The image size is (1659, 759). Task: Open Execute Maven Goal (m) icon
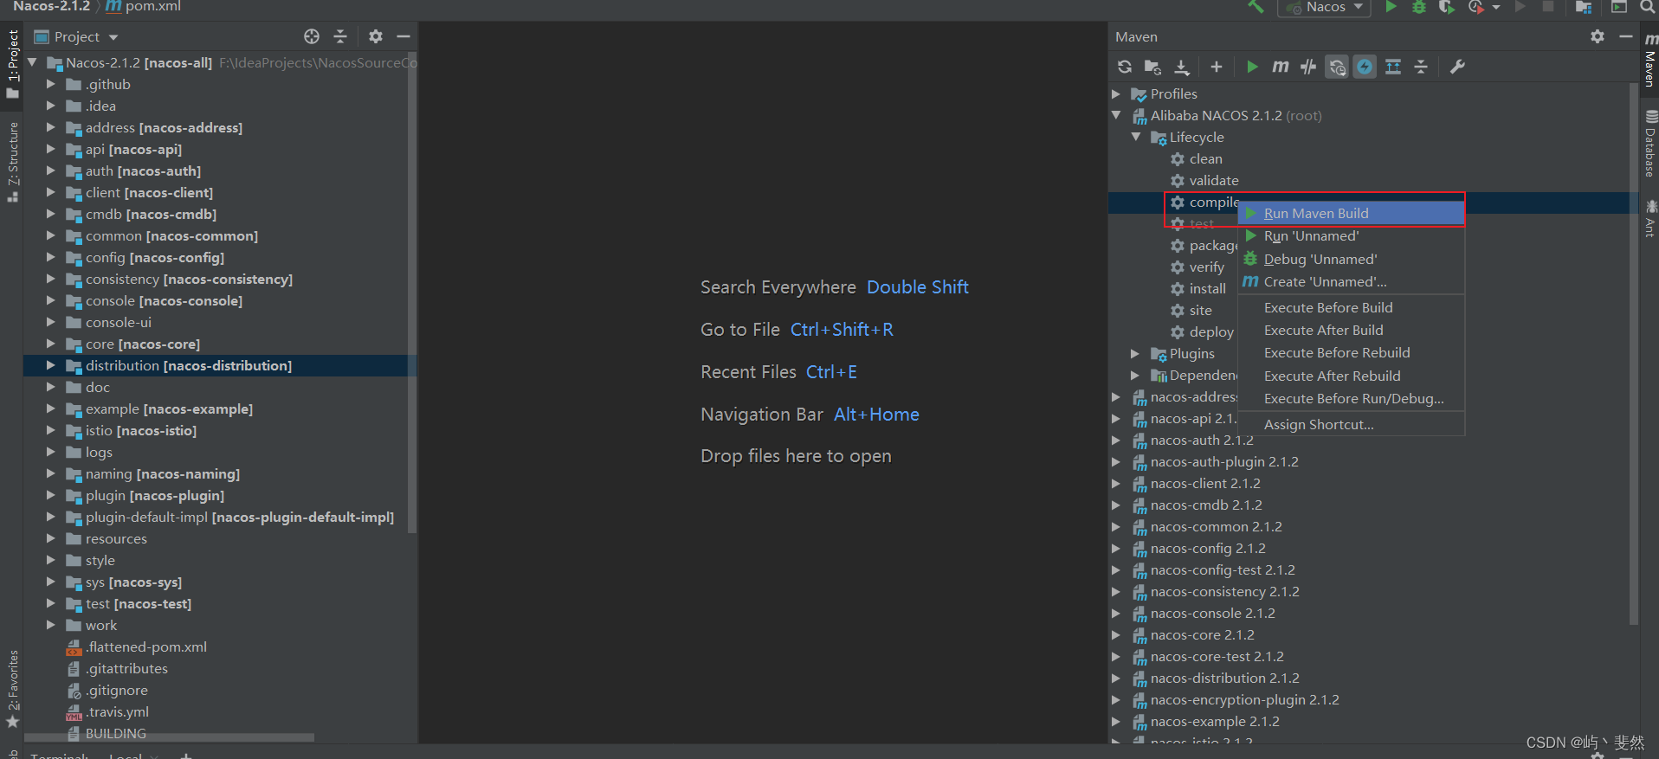click(1280, 67)
